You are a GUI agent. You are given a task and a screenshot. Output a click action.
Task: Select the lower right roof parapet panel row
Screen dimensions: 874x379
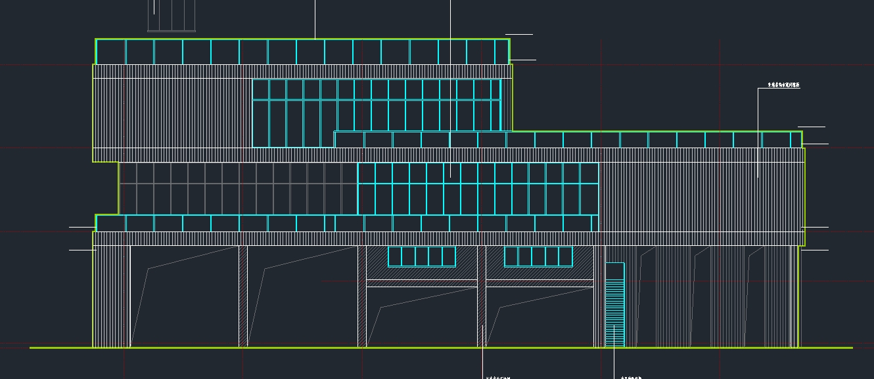click(x=568, y=140)
